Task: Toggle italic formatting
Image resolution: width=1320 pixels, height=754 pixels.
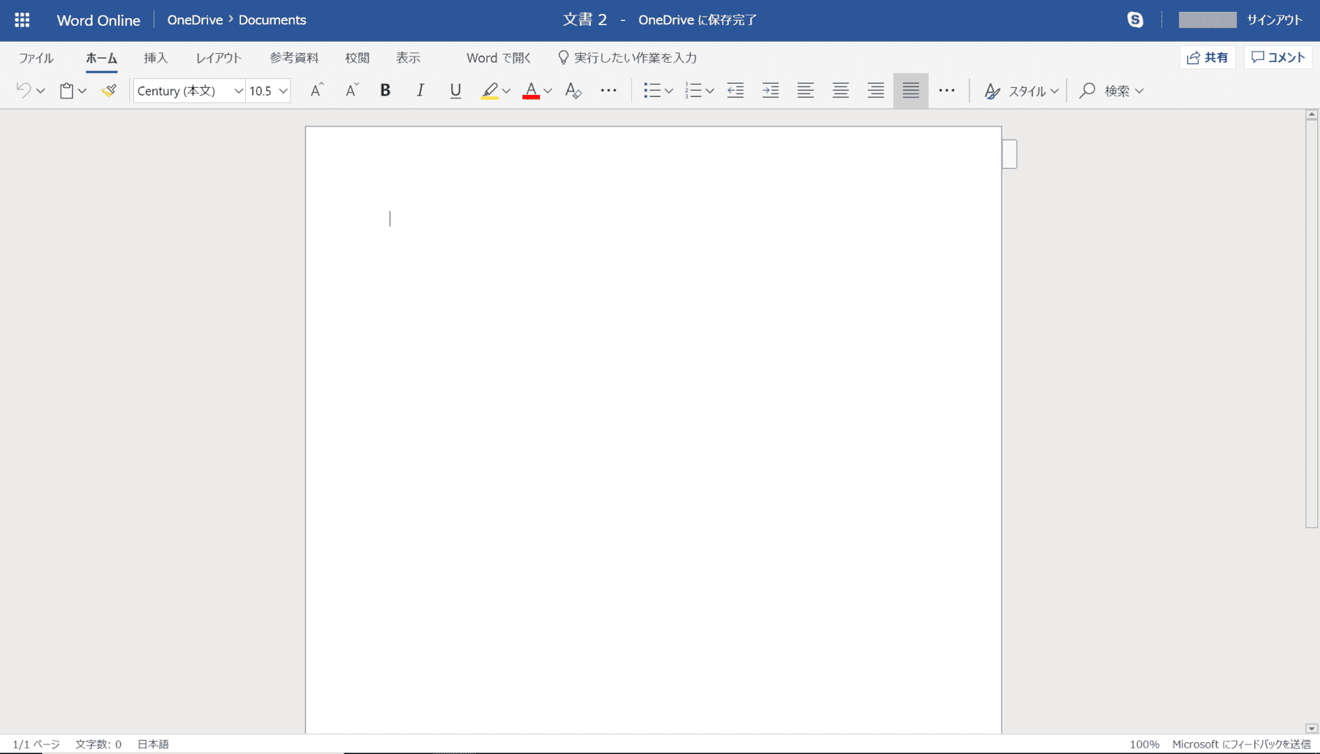Action: 420,90
